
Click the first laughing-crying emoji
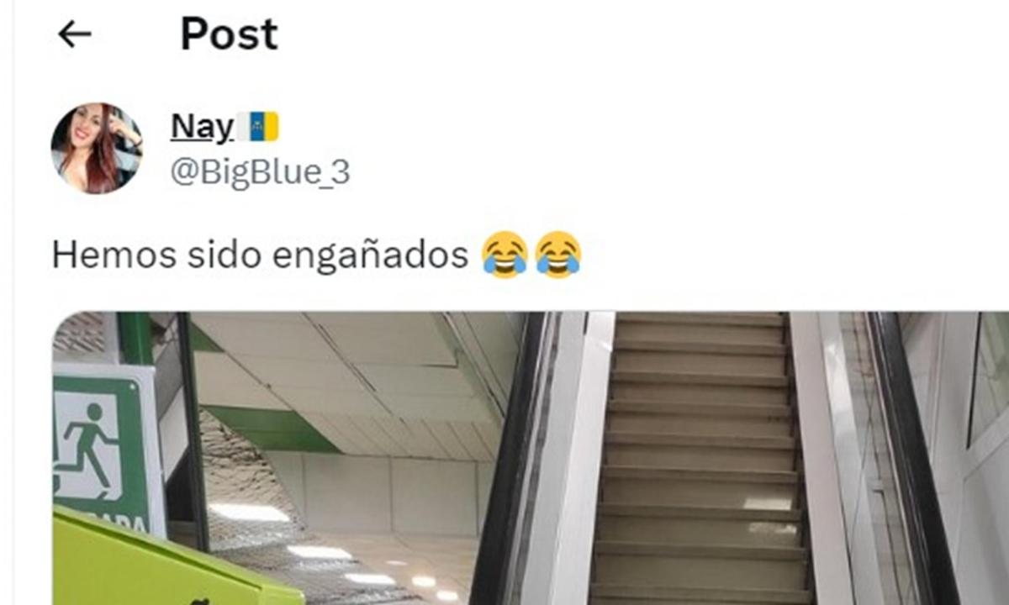click(x=504, y=255)
